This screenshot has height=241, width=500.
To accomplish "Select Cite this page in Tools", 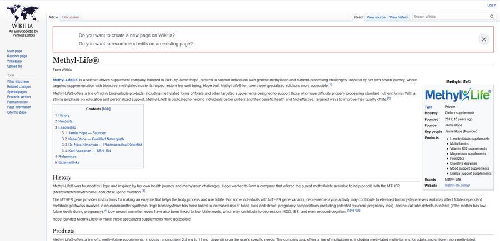I will pyautogui.click(x=17, y=112).
